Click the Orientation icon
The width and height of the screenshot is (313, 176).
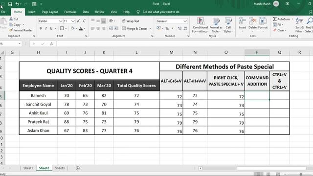111,21
